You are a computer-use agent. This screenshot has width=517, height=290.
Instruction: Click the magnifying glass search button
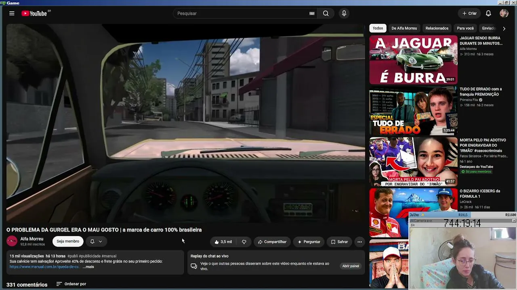pos(326,13)
